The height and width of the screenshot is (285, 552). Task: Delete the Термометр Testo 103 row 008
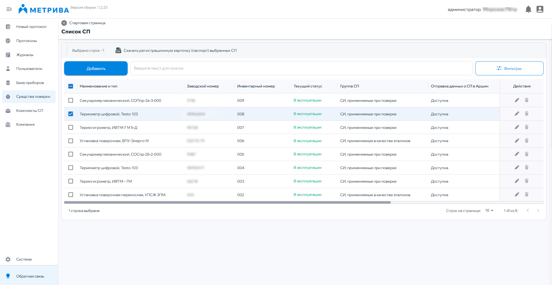[x=526, y=114]
